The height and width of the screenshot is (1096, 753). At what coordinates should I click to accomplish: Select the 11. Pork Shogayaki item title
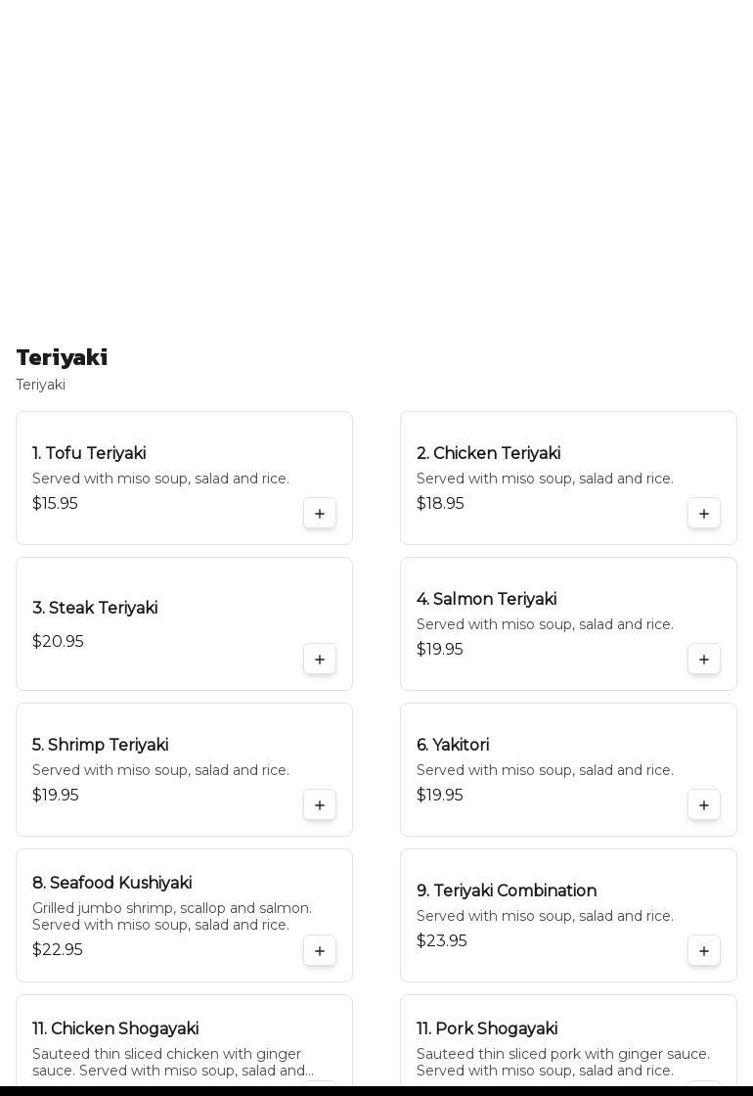click(x=487, y=1028)
